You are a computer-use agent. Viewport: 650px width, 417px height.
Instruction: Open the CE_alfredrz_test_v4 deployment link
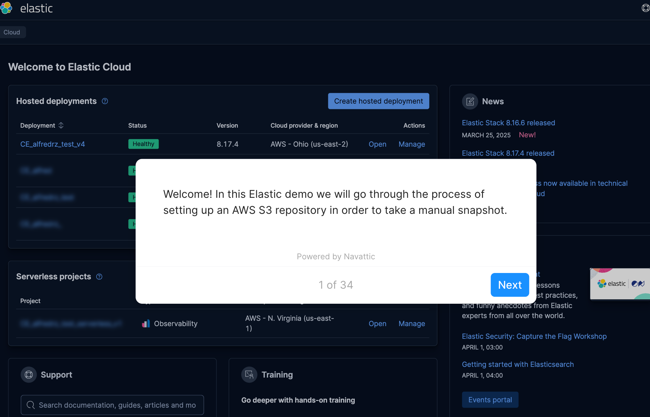point(53,144)
